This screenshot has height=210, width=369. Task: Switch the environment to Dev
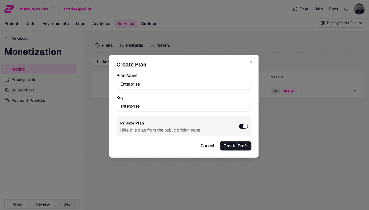[x=67, y=204]
